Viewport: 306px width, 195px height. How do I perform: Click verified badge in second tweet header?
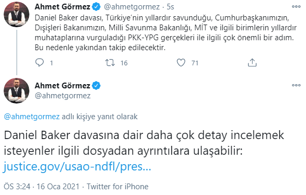point(96,86)
